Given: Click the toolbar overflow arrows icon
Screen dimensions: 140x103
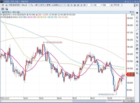Looking at the screenshot, I should [x=134, y=5].
